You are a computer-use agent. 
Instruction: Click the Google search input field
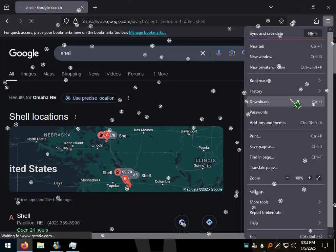(129, 53)
